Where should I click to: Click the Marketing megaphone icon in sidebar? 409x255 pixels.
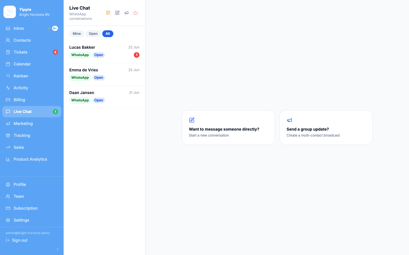(x=8, y=124)
